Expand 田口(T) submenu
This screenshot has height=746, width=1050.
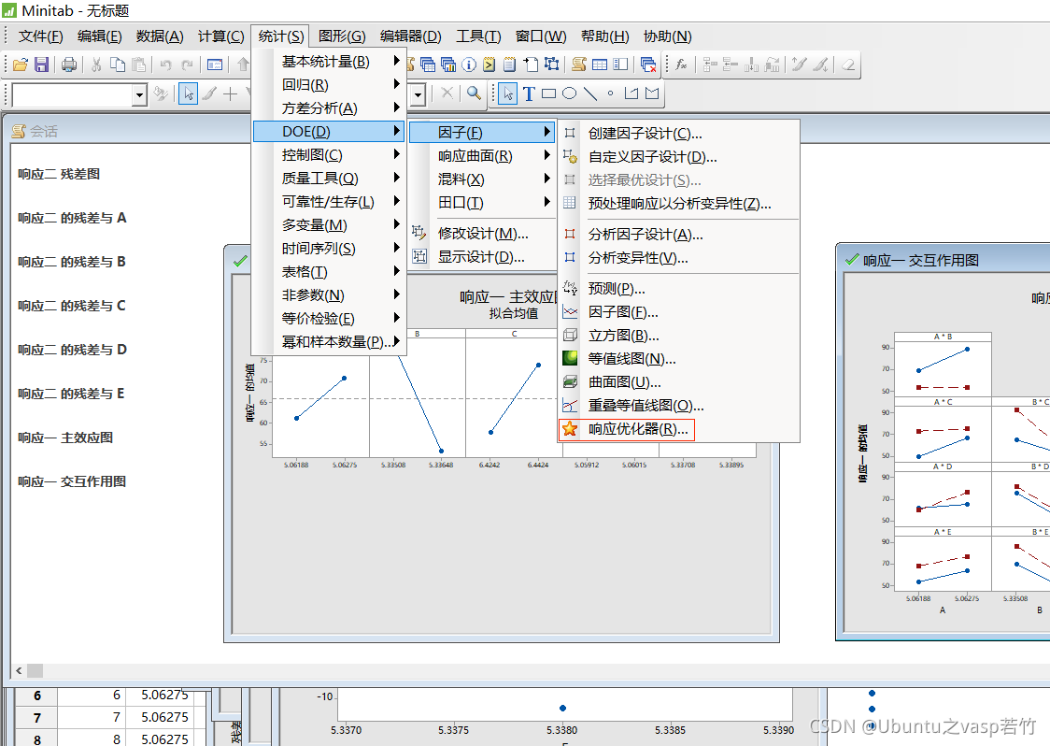[x=482, y=203]
